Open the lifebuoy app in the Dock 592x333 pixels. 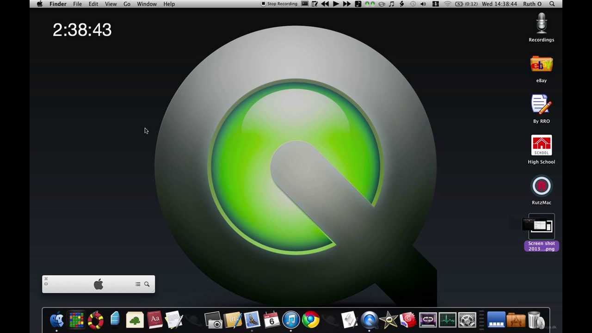pos(96,320)
